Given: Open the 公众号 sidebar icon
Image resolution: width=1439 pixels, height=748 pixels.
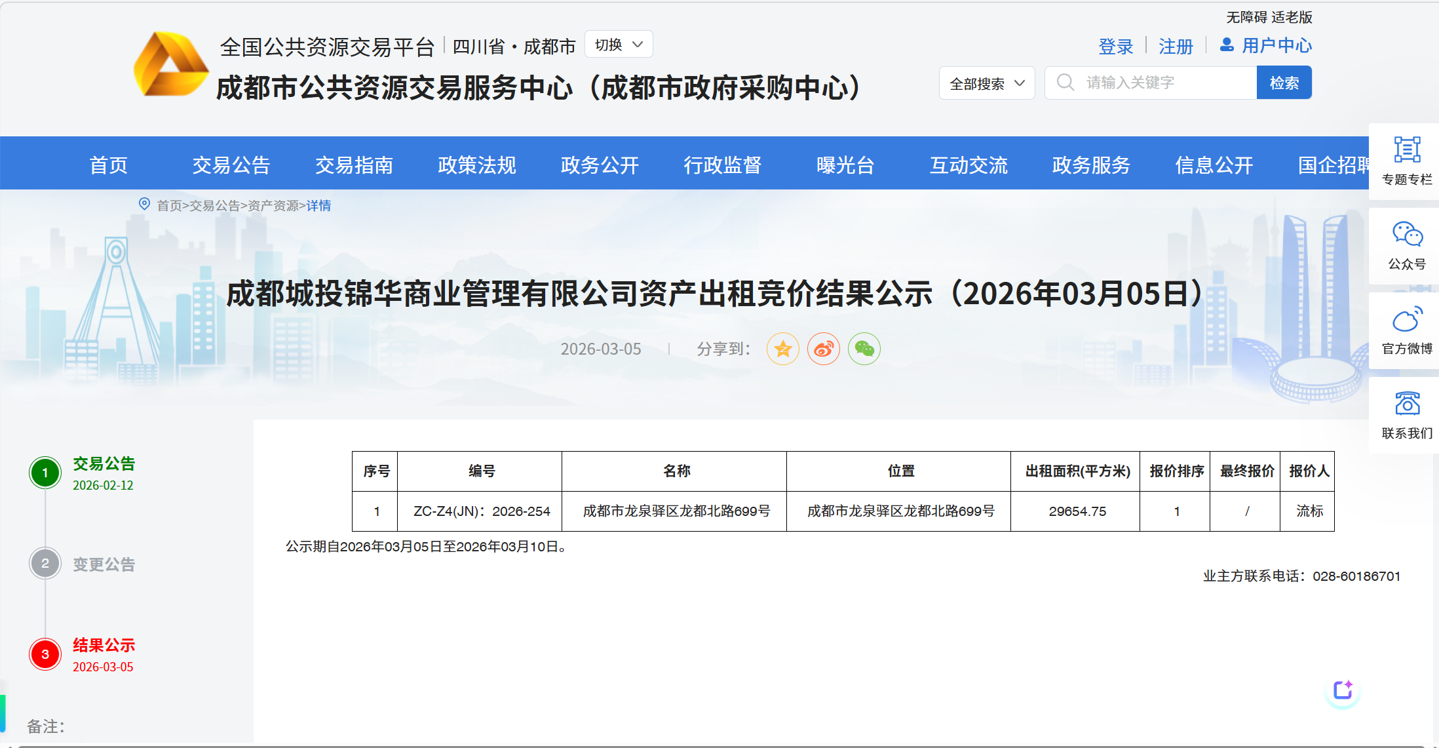Looking at the screenshot, I should click(1407, 235).
